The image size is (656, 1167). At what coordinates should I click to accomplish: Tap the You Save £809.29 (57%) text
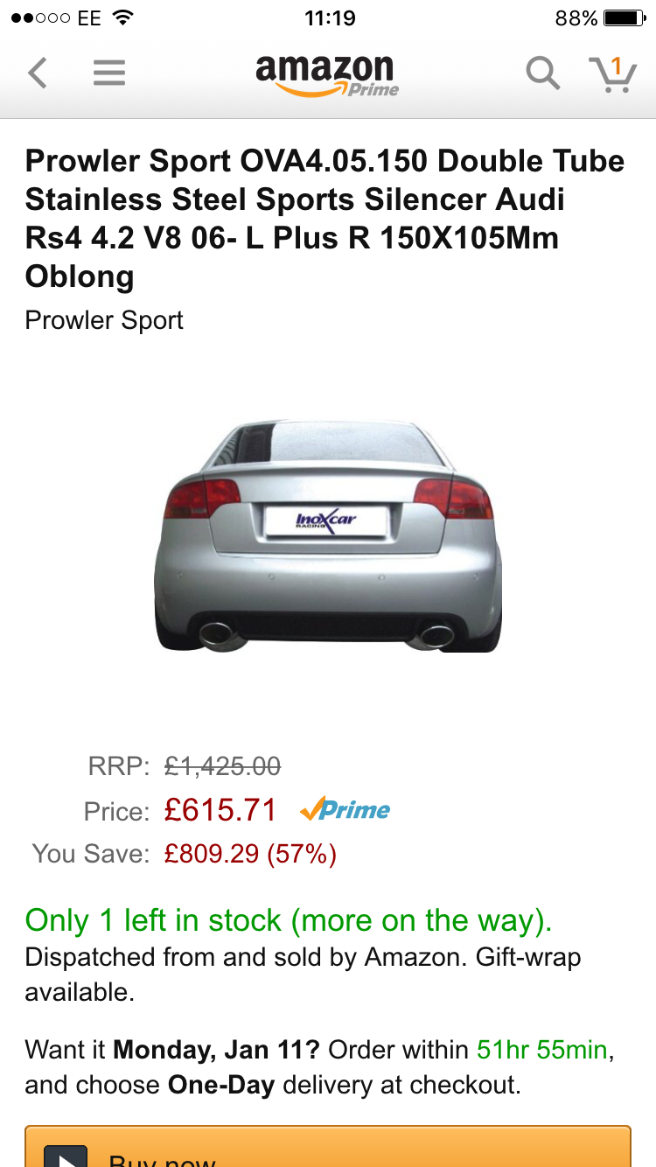(250, 854)
